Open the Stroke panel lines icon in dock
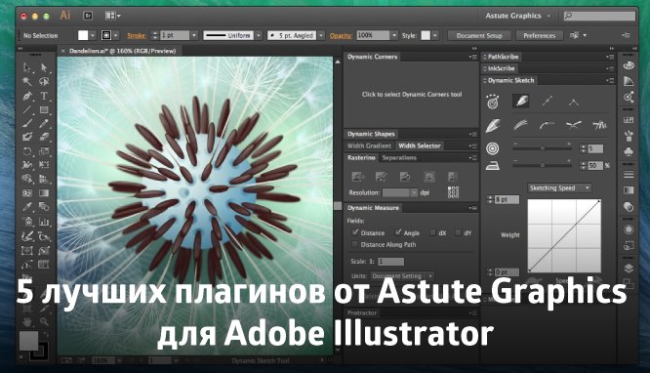The height and width of the screenshot is (373, 650). click(629, 174)
